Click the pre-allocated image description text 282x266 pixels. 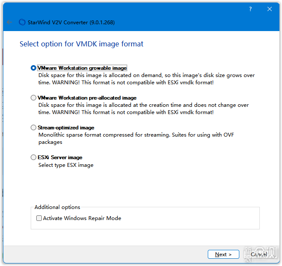click(143, 109)
